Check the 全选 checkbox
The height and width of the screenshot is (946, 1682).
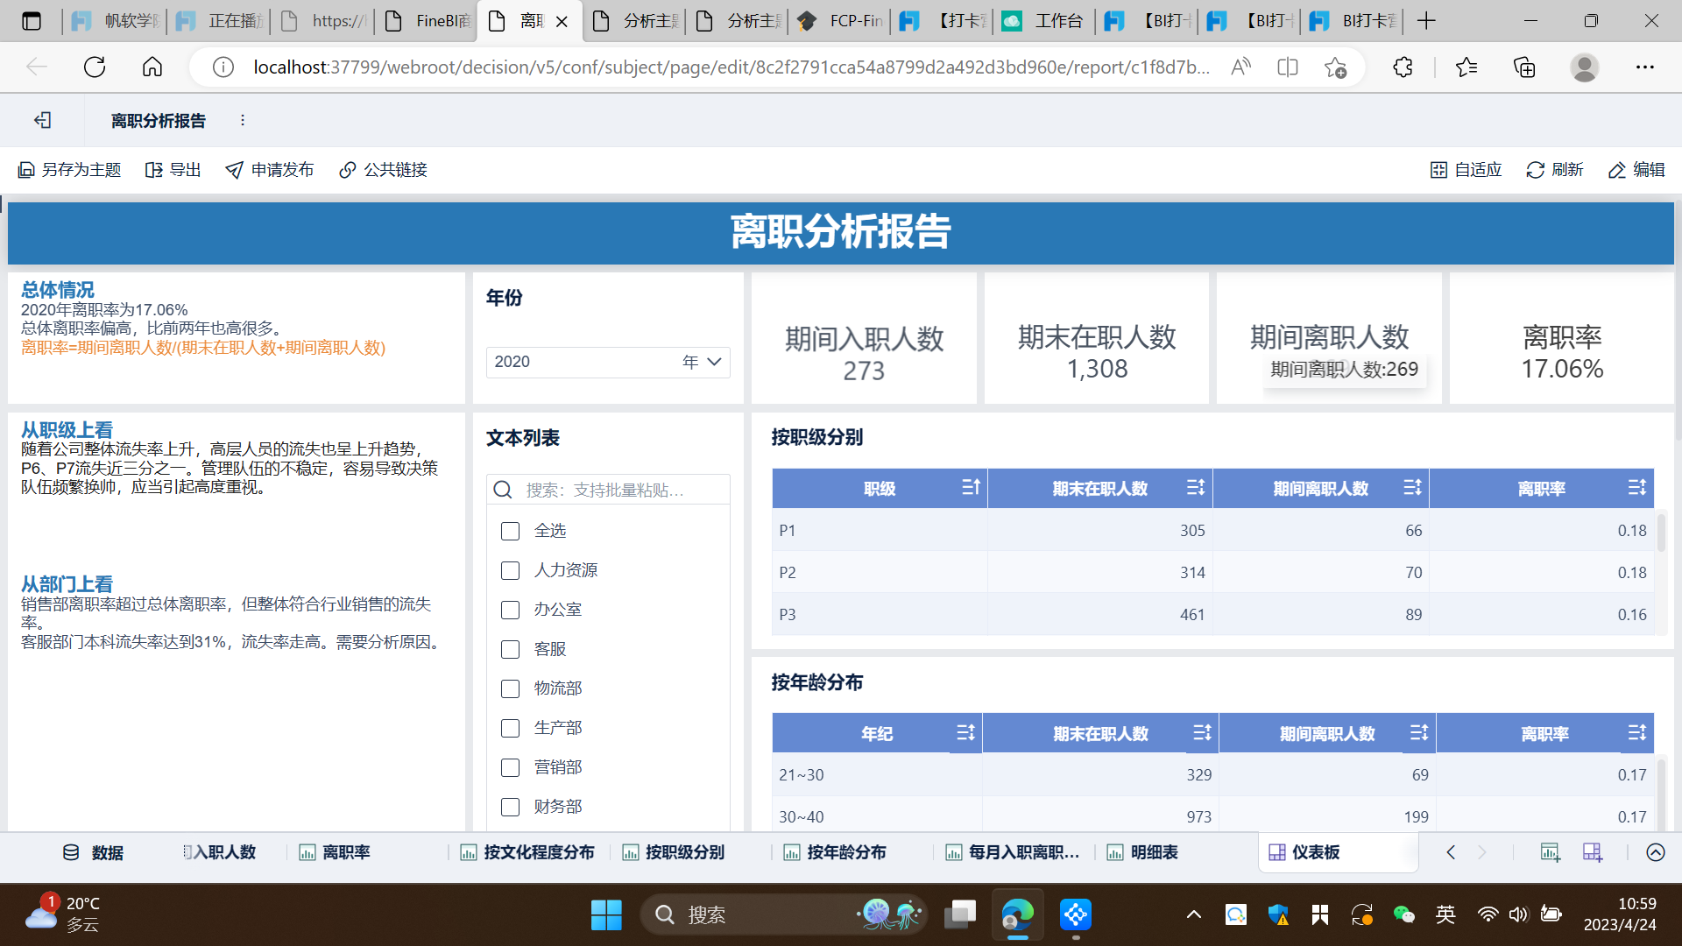pyautogui.click(x=510, y=531)
